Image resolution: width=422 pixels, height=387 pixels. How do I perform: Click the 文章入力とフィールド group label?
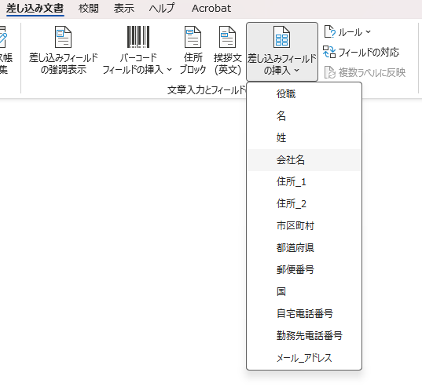[207, 90]
